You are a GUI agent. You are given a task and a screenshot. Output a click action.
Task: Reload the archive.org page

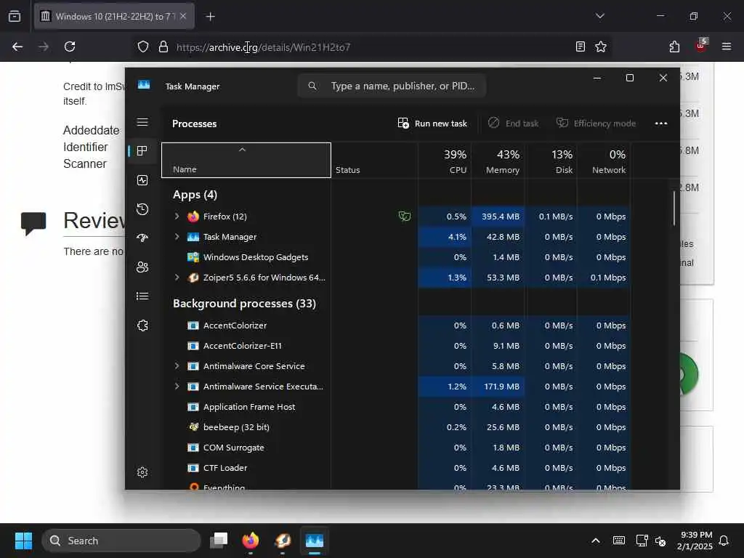pyautogui.click(x=70, y=47)
